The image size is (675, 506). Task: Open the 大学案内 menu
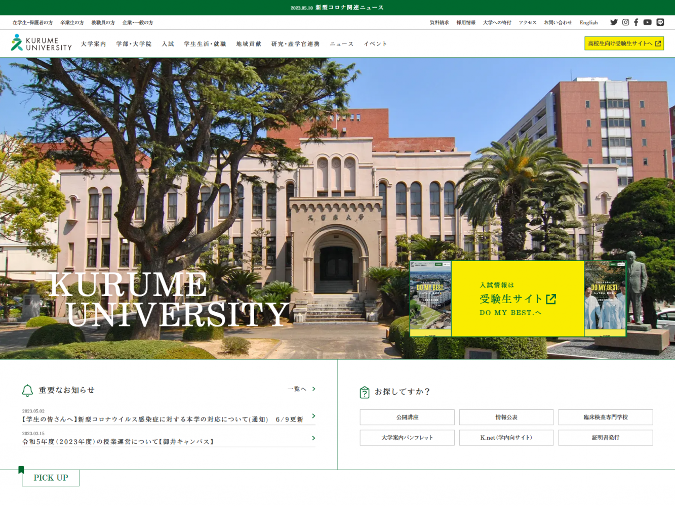point(94,44)
